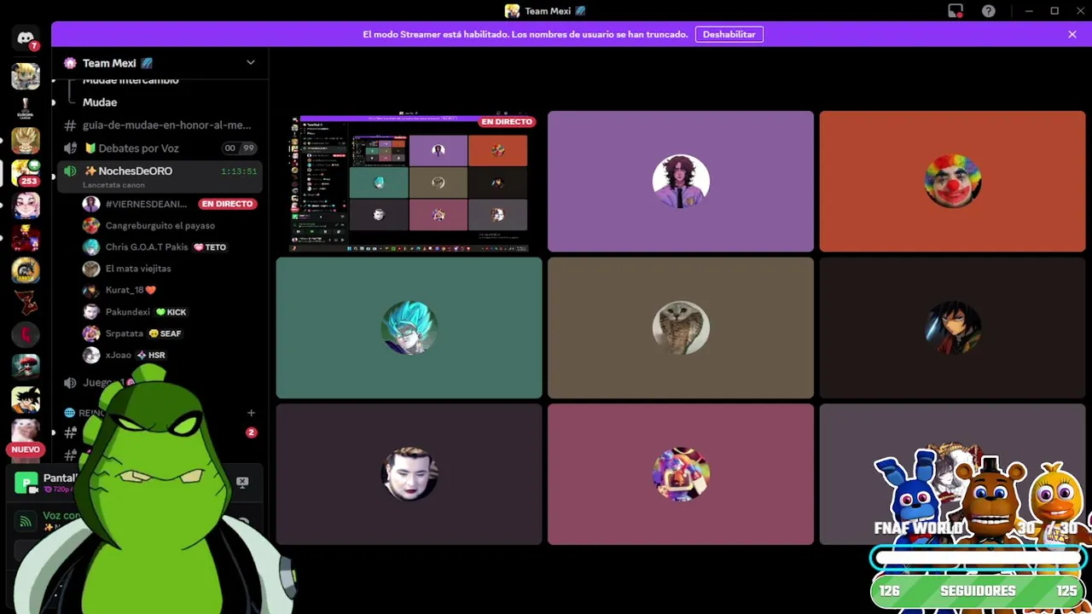
Task: Open the golden Super Saiyan server icon
Action: (26, 141)
